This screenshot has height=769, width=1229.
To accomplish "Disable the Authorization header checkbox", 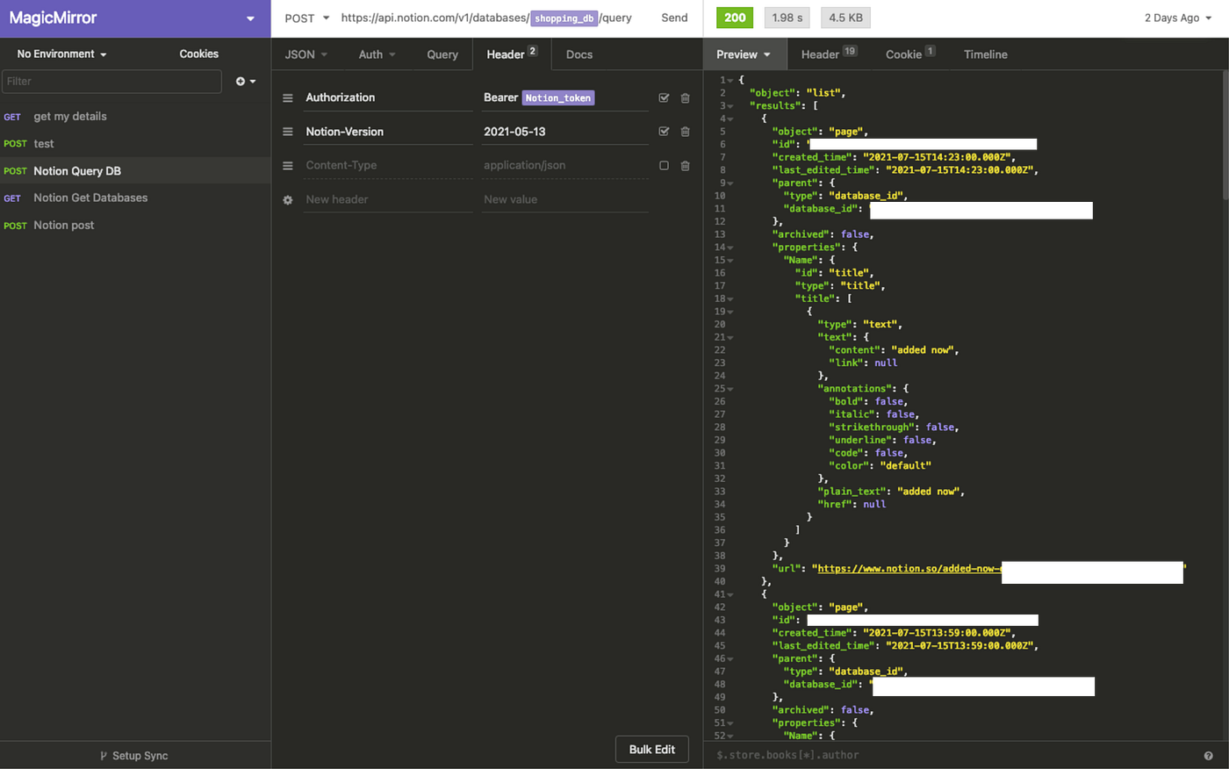I will pyautogui.click(x=664, y=98).
